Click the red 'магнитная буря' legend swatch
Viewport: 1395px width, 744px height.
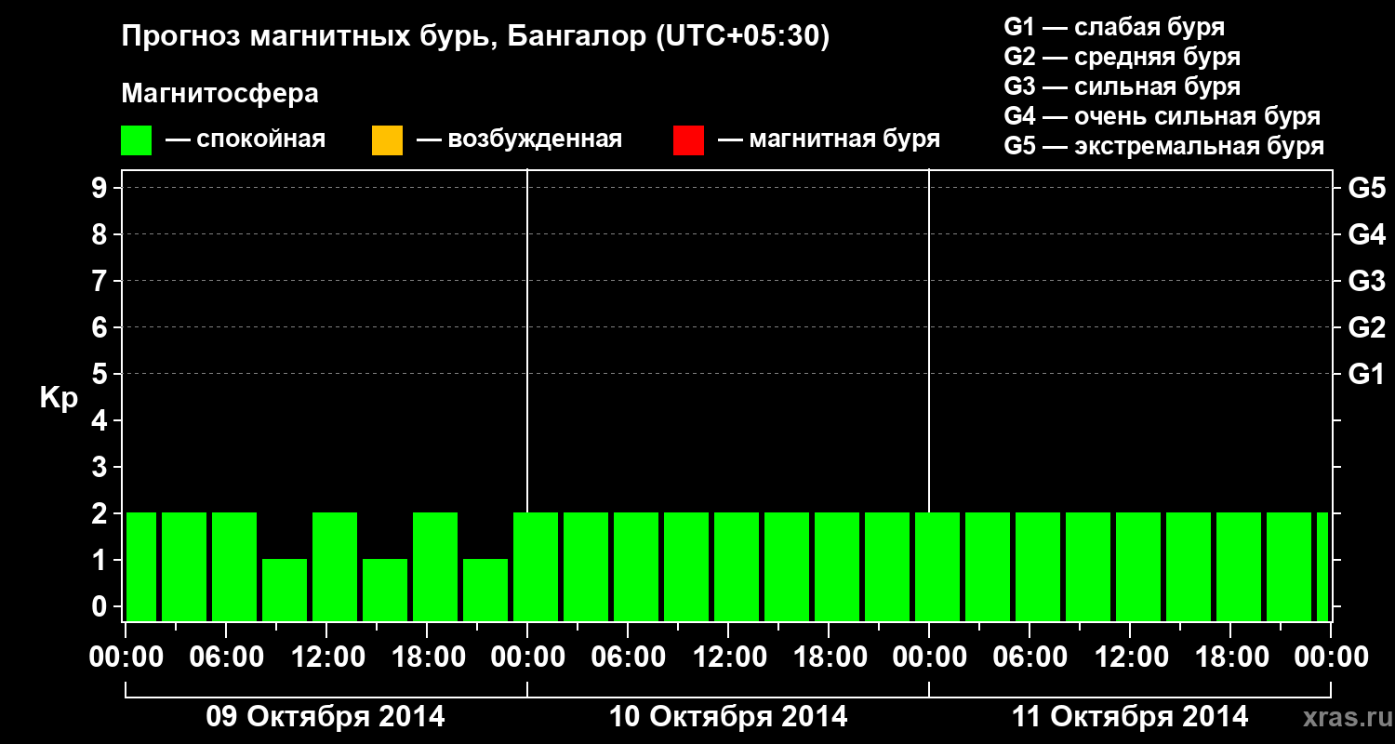click(x=688, y=140)
